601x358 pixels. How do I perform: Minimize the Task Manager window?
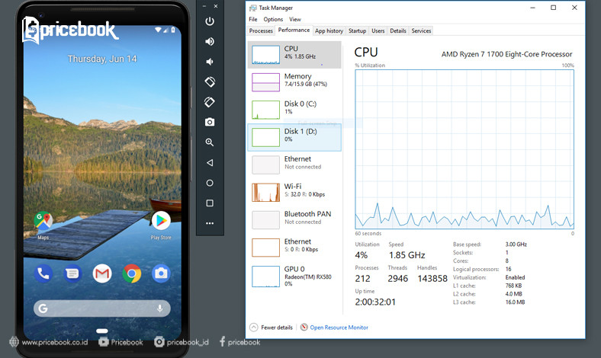533,8
